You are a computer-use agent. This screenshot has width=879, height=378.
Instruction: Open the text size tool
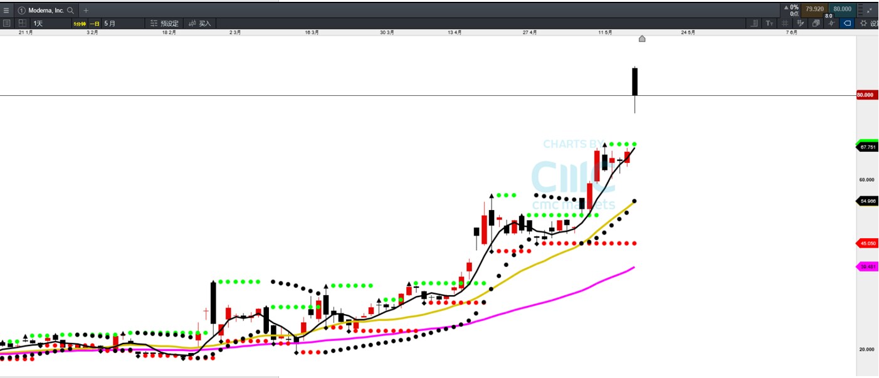coord(770,23)
